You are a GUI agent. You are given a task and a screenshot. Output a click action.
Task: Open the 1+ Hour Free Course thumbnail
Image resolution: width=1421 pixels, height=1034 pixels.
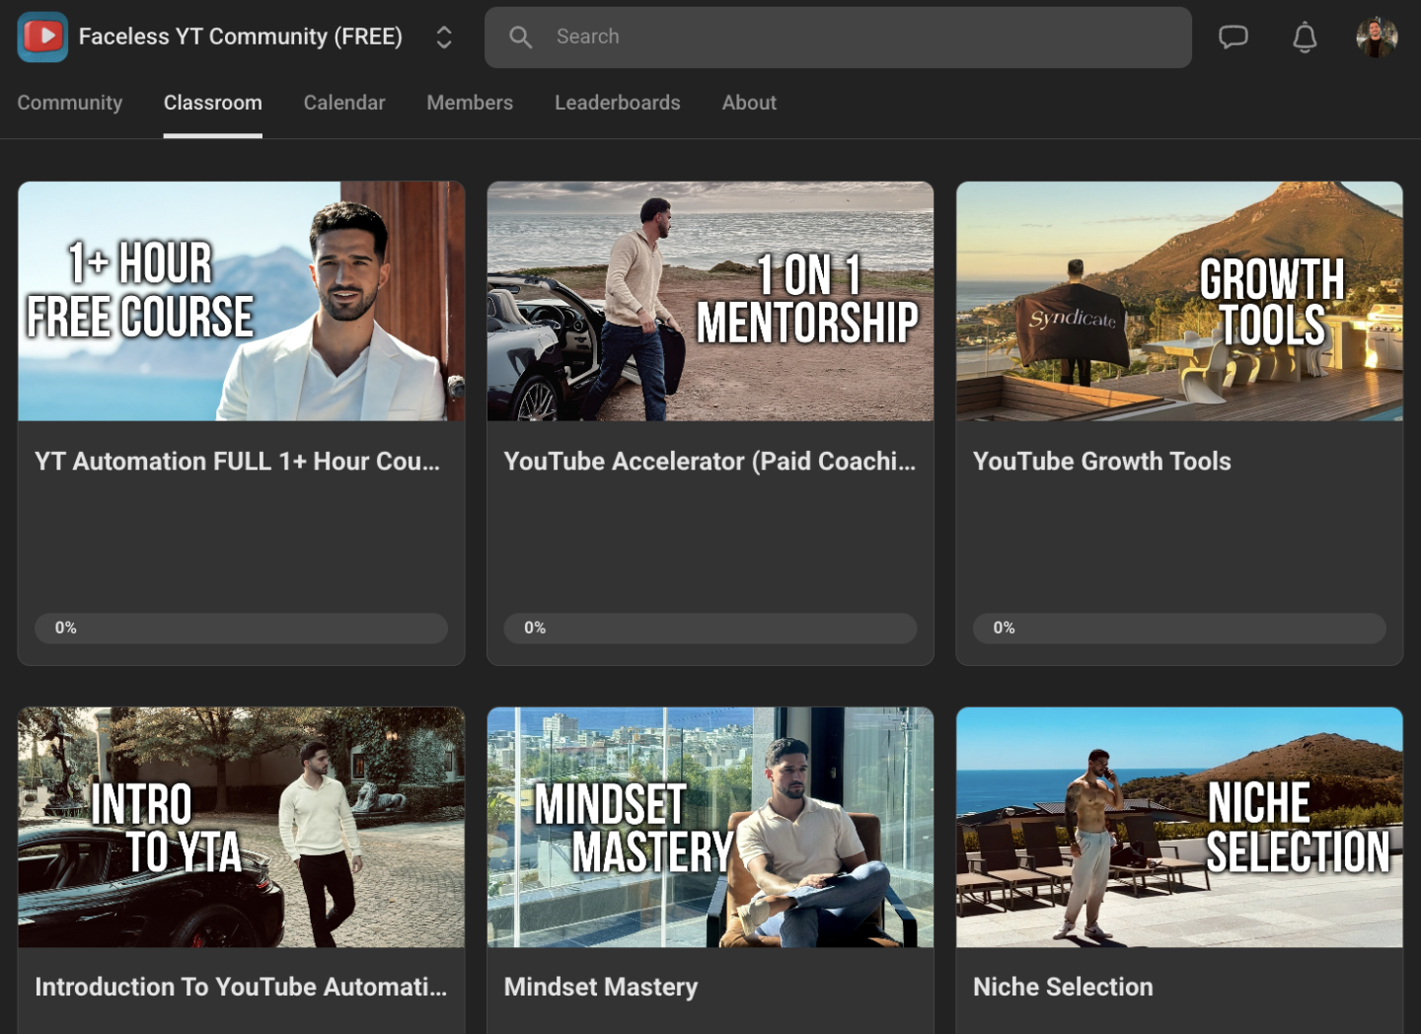242,301
